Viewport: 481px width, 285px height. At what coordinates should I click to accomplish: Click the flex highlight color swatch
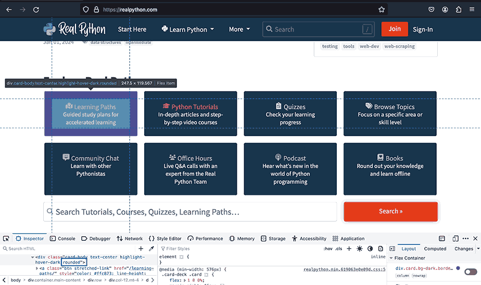tap(458, 268)
